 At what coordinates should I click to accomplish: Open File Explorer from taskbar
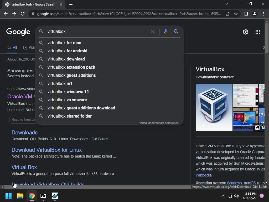pos(20,196)
